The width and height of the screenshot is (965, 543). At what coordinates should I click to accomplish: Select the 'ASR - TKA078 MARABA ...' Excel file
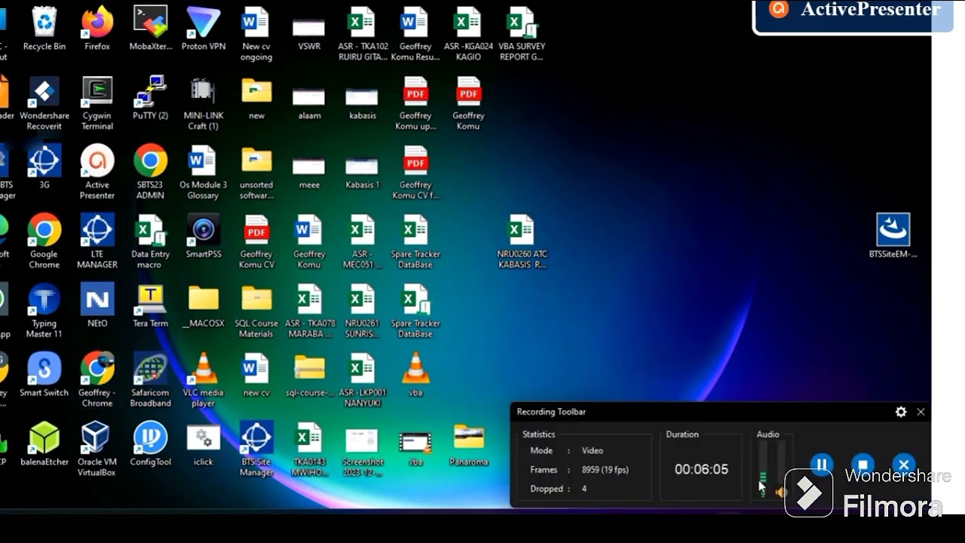pyautogui.click(x=309, y=312)
